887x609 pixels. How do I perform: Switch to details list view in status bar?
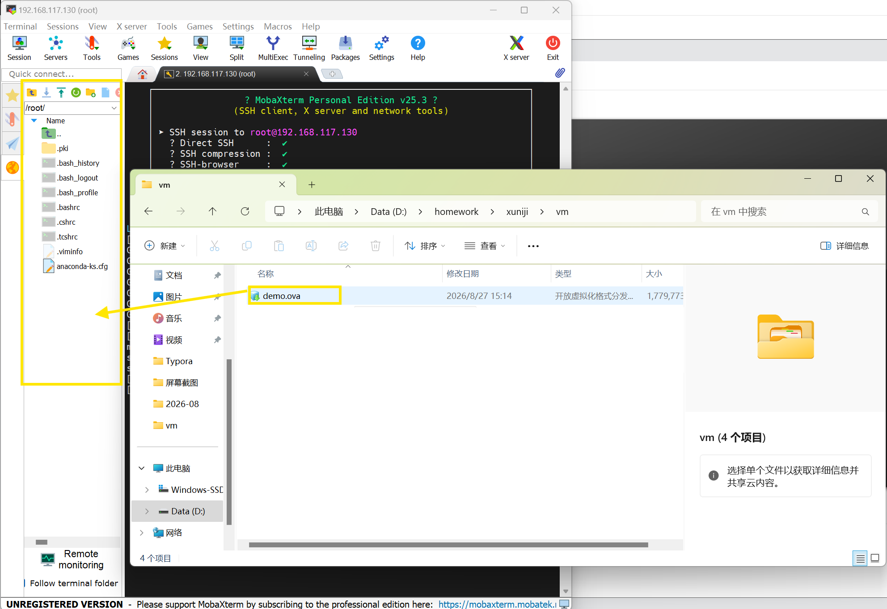click(860, 558)
